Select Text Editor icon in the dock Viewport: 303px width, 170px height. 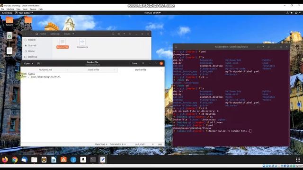coord(103,160)
